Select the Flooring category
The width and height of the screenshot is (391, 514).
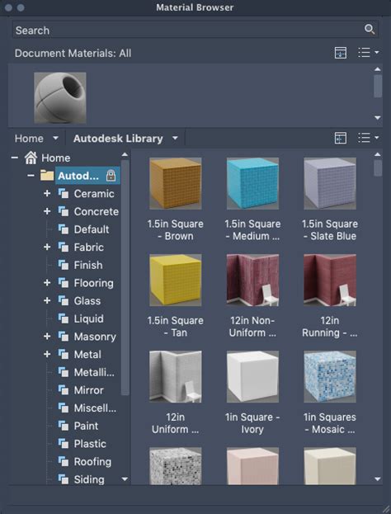93,283
